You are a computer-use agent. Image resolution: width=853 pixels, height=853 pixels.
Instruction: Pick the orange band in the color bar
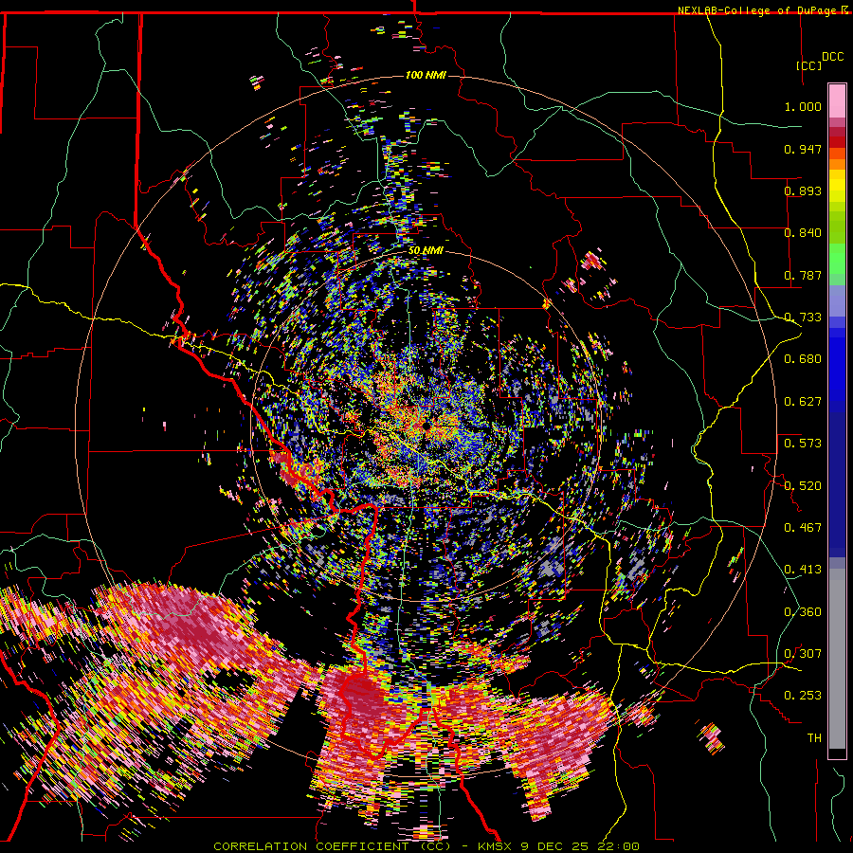[837, 164]
